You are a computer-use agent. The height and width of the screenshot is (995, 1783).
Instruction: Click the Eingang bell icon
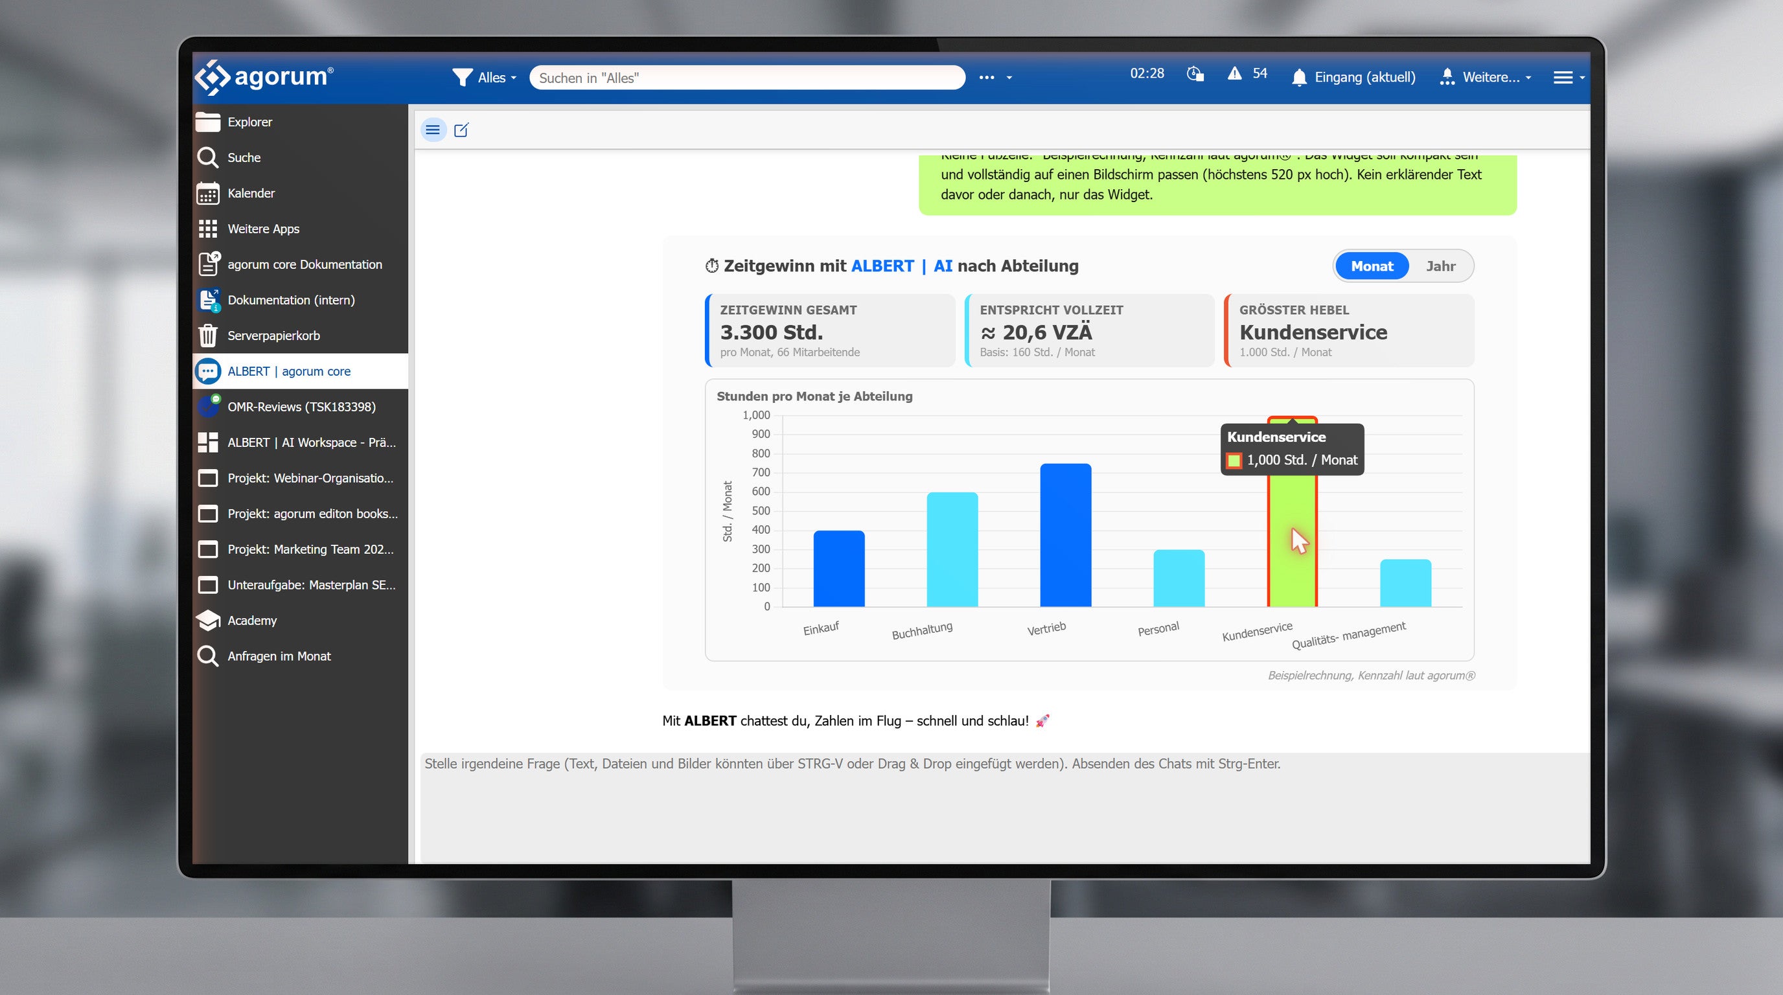(x=1299, y=78)
